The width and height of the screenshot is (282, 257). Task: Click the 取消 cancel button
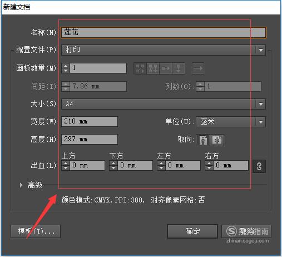click(246, 231)
